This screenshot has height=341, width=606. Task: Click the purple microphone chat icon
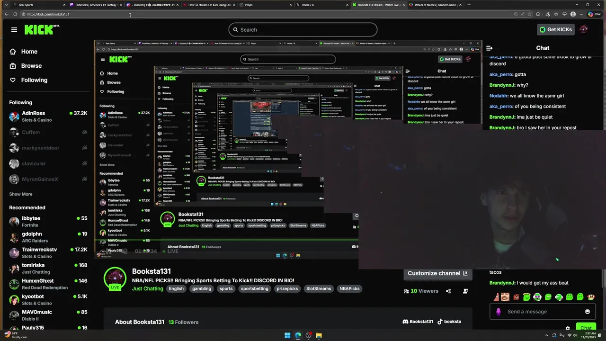[498, 312]
